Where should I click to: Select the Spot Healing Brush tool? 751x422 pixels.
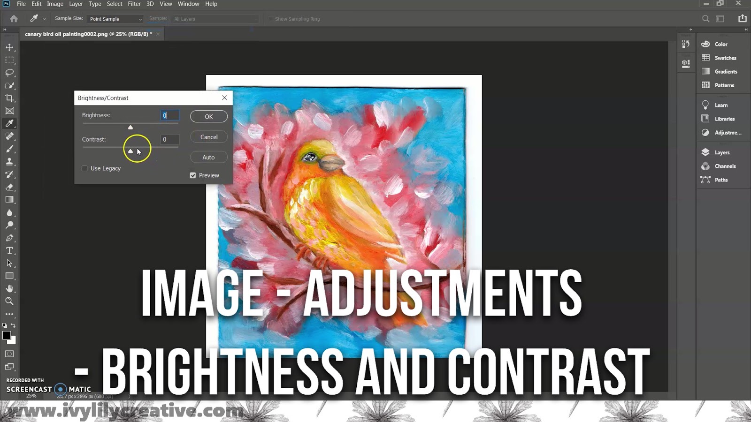pos(9,136)
